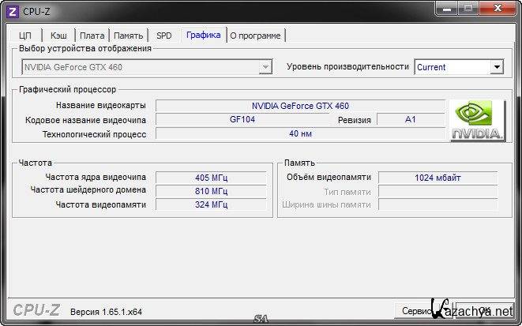522x326 pixels.
Task: Click the video card name field
Action: [x=300, y=106]
